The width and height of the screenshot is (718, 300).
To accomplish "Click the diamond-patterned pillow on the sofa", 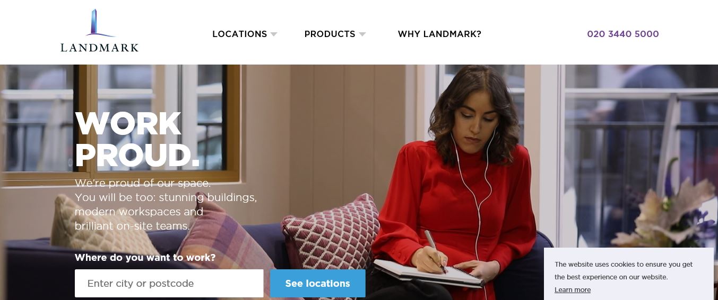I will [x=332, y=233].
